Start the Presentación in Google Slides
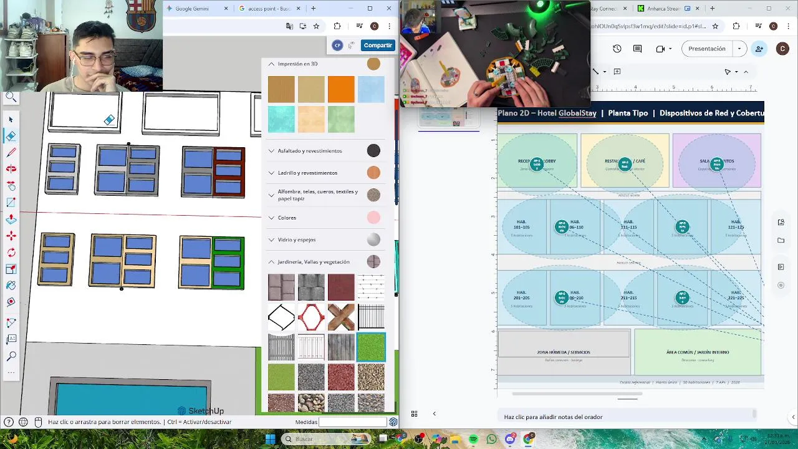Screen dimensions: 798x449 (707, 49)
